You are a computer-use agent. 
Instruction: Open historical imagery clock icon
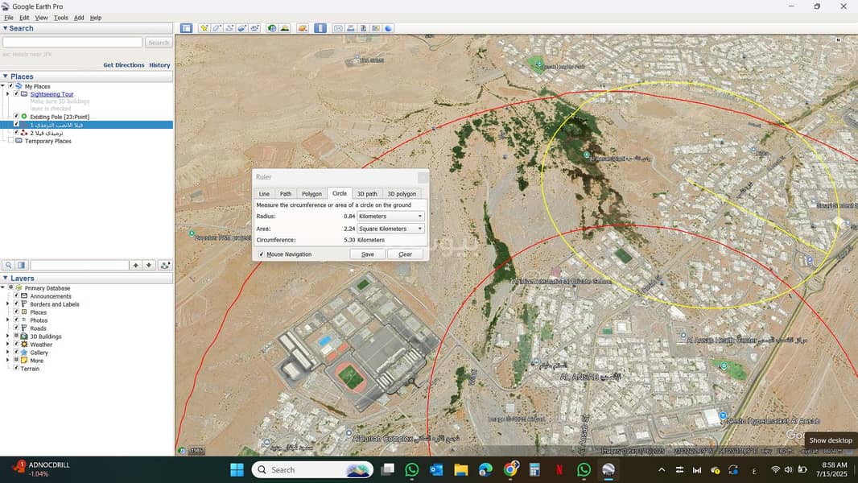[272, 28]
